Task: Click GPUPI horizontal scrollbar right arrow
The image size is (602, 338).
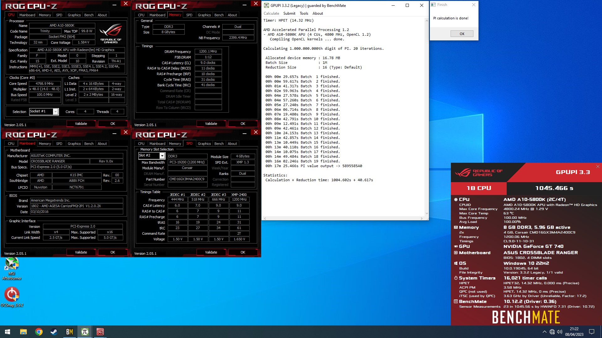Action: tap(422, 218)
